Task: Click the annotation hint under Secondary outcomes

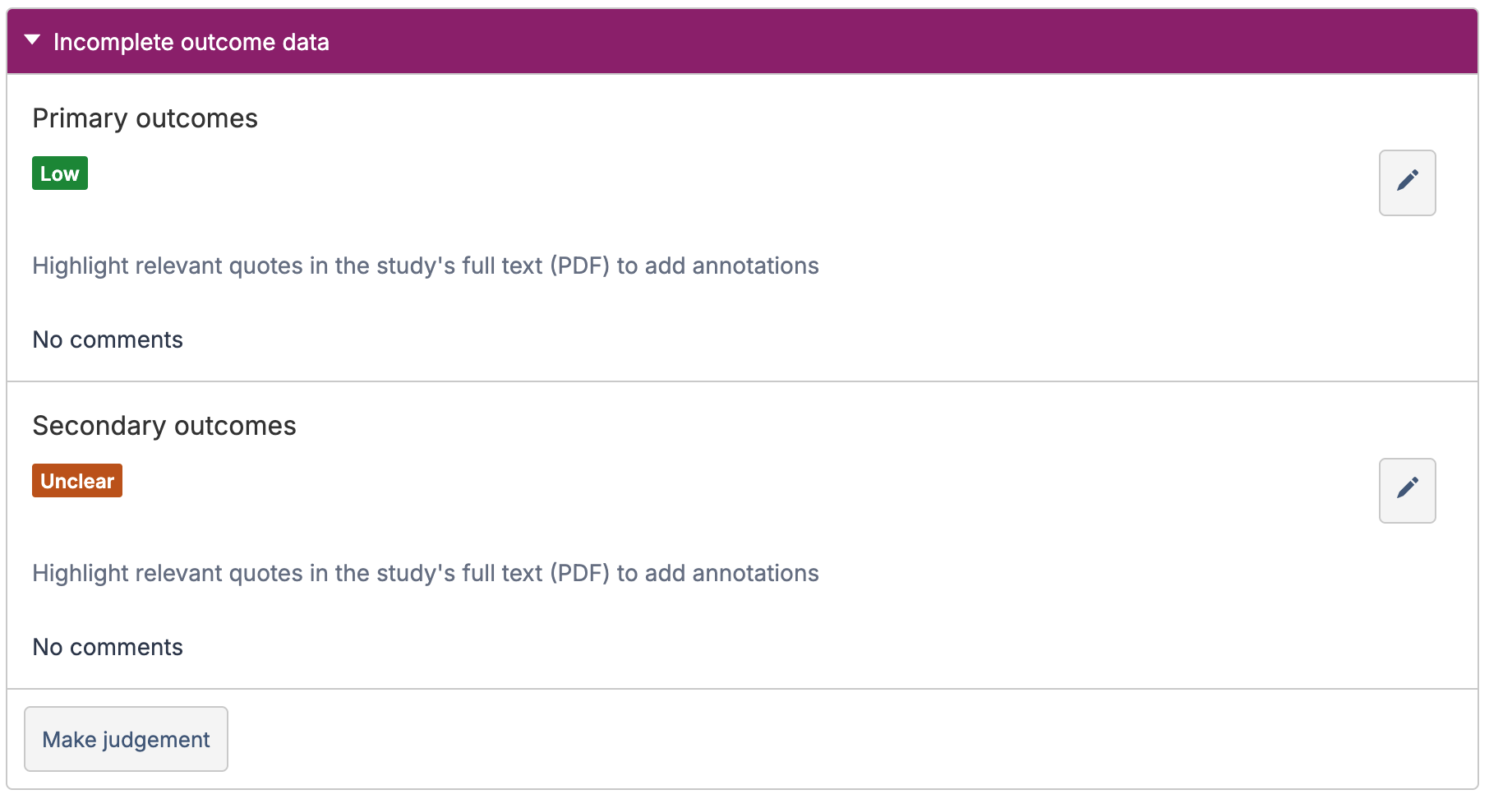Action: 425,573
